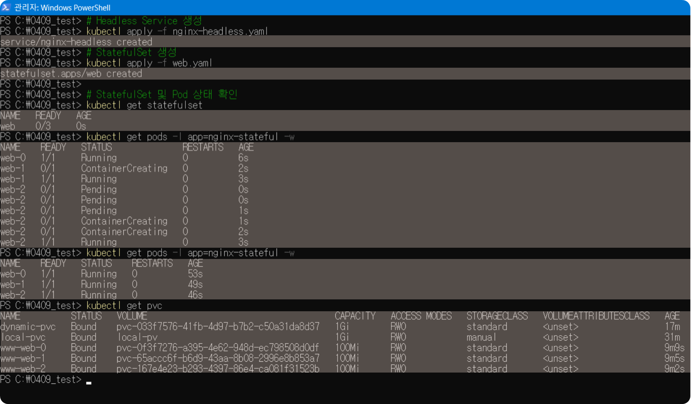
Task: Click the dynamic-pvc name in PVC list
Action: pos(28,327)
